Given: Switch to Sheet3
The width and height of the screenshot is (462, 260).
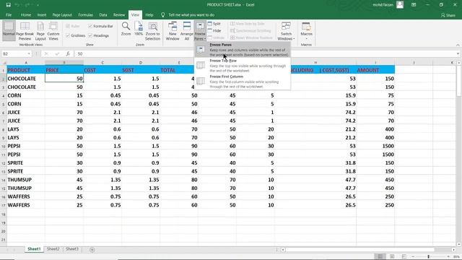Looking at the screenshot, I should (x=72, y=249).
